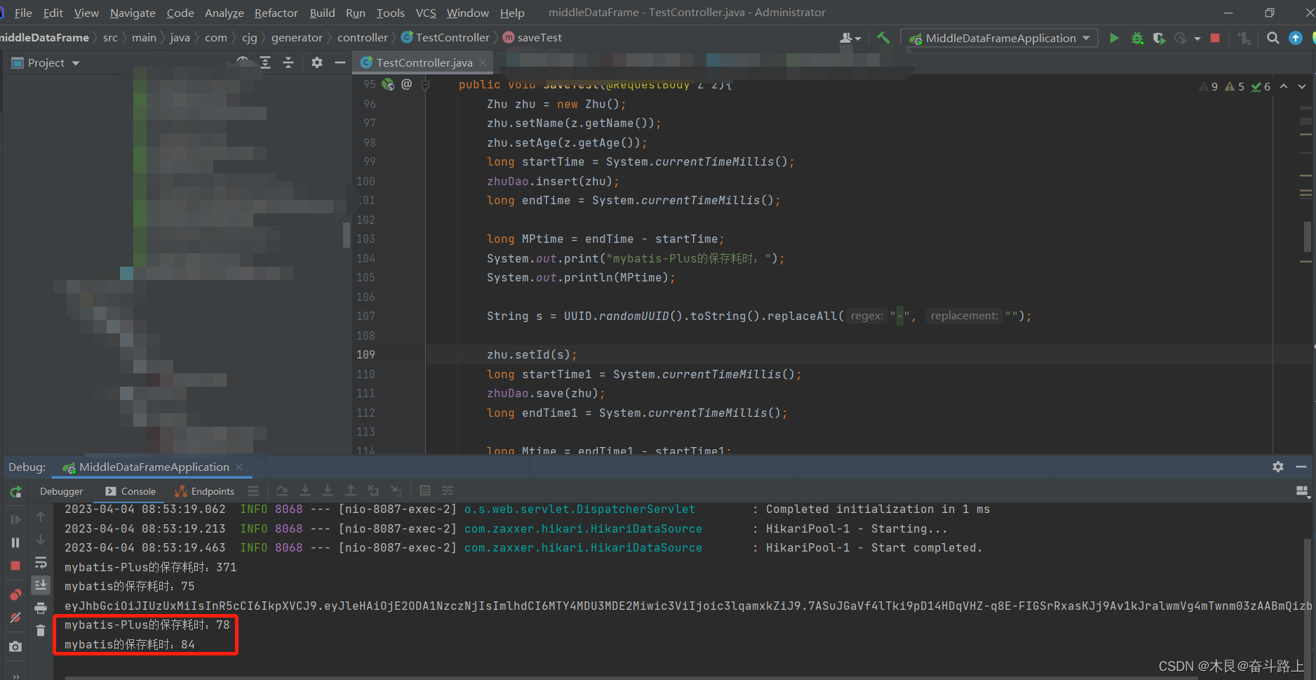Click Run to Cursor icon
Image resolution: width=1316 pixels, height=680 pixels.
coord(396,491)
